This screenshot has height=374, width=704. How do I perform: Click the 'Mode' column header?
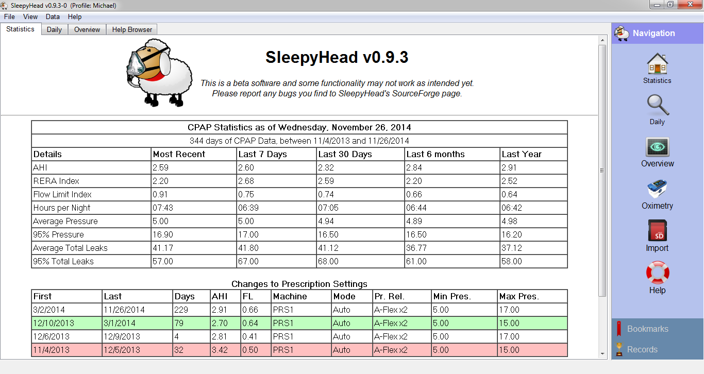pos(344,296)
